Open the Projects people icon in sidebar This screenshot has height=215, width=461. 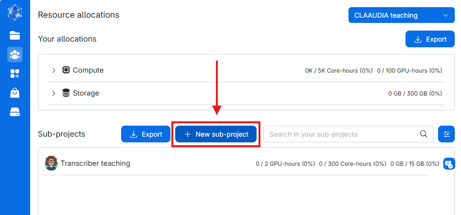pos(15,54)
